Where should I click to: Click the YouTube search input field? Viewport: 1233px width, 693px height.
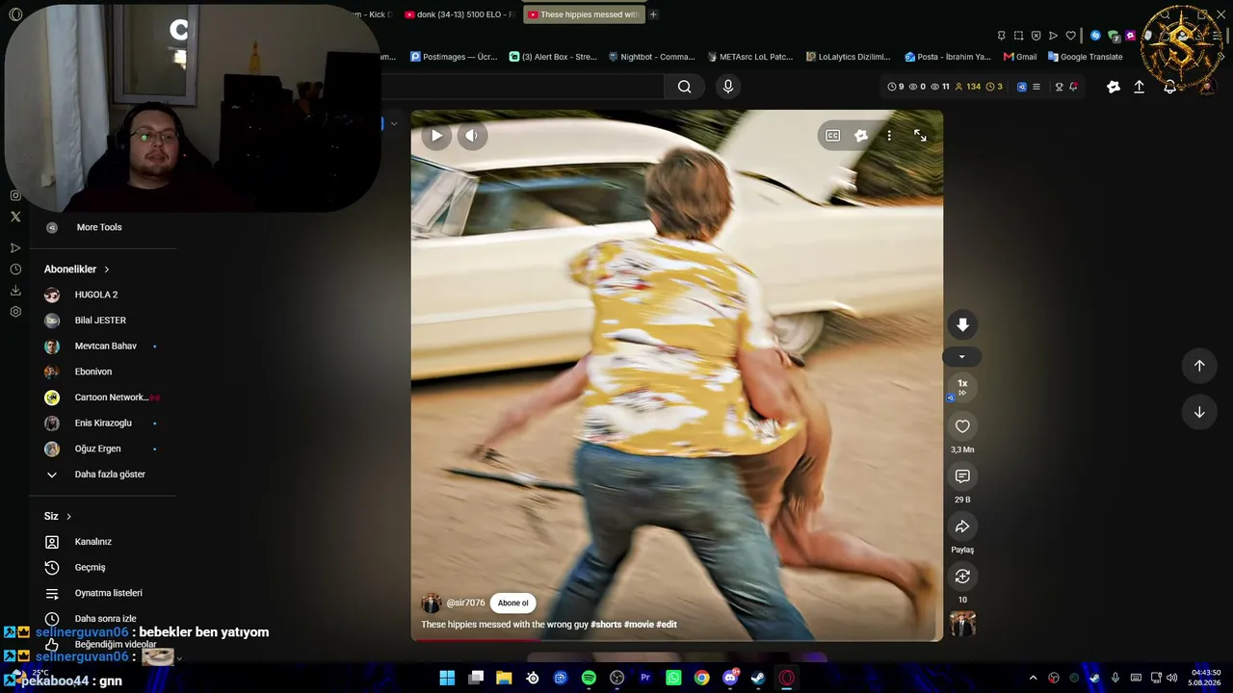(522, 87)
